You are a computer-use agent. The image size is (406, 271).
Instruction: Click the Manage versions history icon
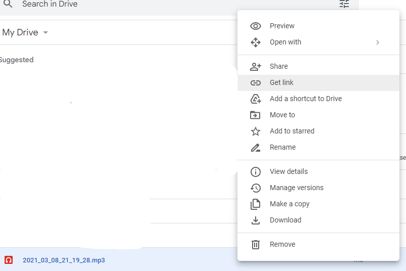pos(256,188)
